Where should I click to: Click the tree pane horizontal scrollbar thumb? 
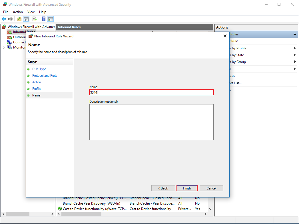coord(17,214)
